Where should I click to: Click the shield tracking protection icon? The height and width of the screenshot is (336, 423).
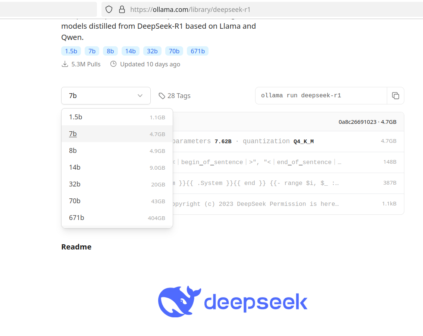pos(109,9)
